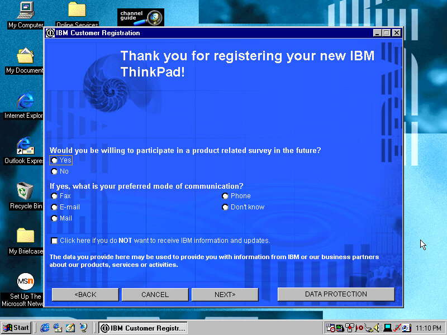The width and height of the screenshot is (447, 335).
Task: Select Phone as preferred communication
Action: pyautogui.click(x=225, y=196)
